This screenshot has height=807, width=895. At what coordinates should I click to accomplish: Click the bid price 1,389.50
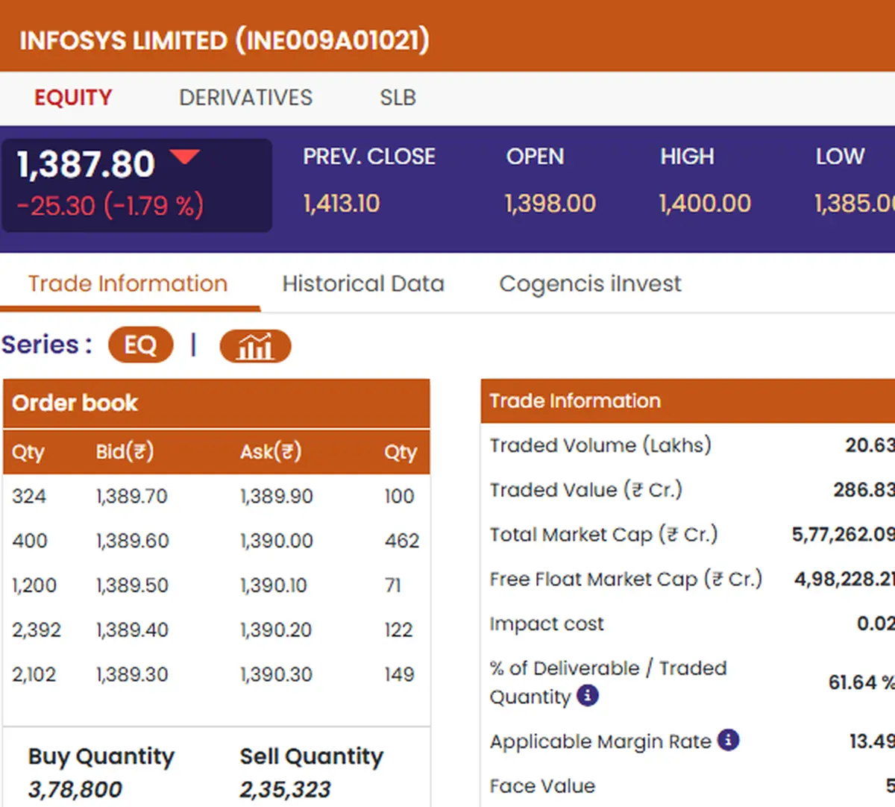(x=132, y=585)
